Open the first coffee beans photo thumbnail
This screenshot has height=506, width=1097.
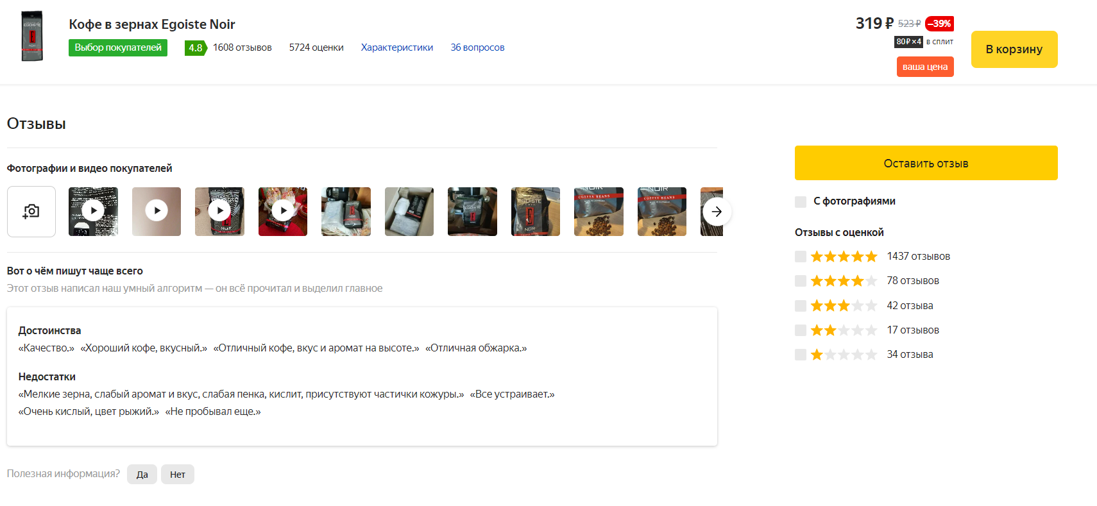click(599, 212)
